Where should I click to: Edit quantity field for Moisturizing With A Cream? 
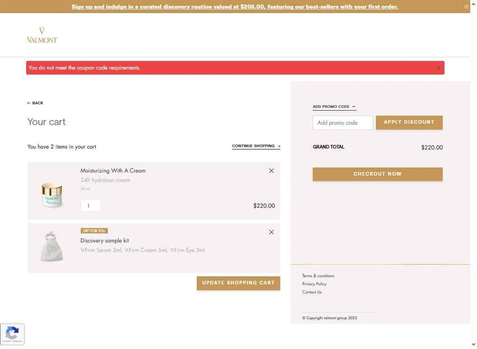tap(91, 206)
